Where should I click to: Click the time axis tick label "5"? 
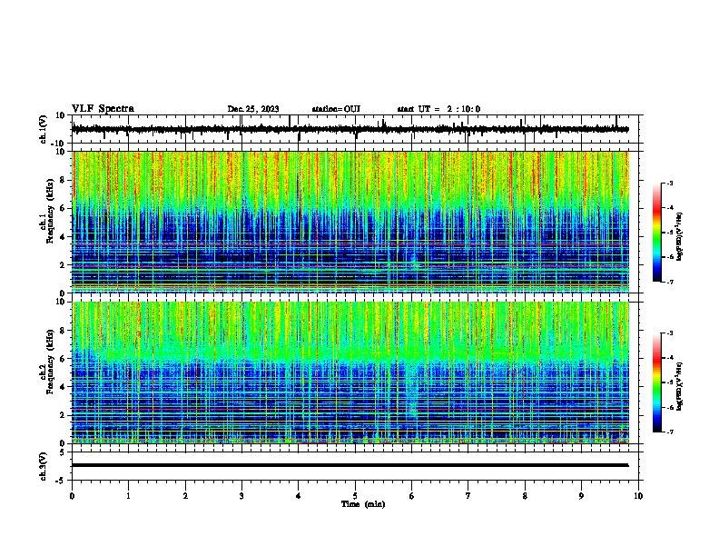tap(355, 496)
